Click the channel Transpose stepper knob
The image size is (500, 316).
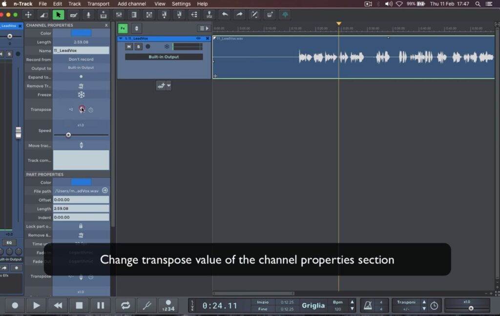point(82,109)
